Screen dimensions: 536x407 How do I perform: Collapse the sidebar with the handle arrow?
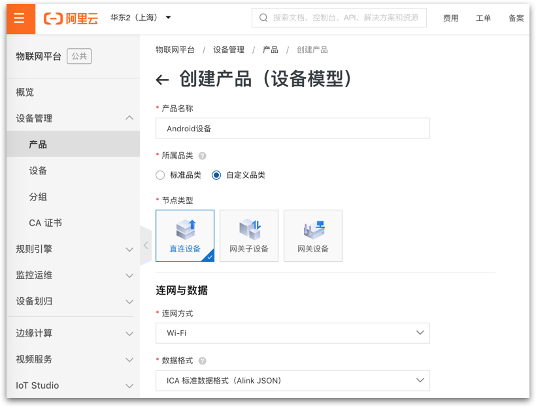146,245
